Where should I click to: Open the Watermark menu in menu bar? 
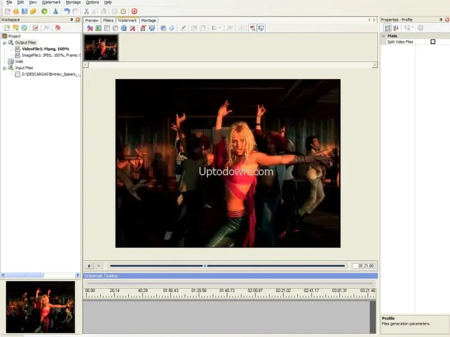51,3
